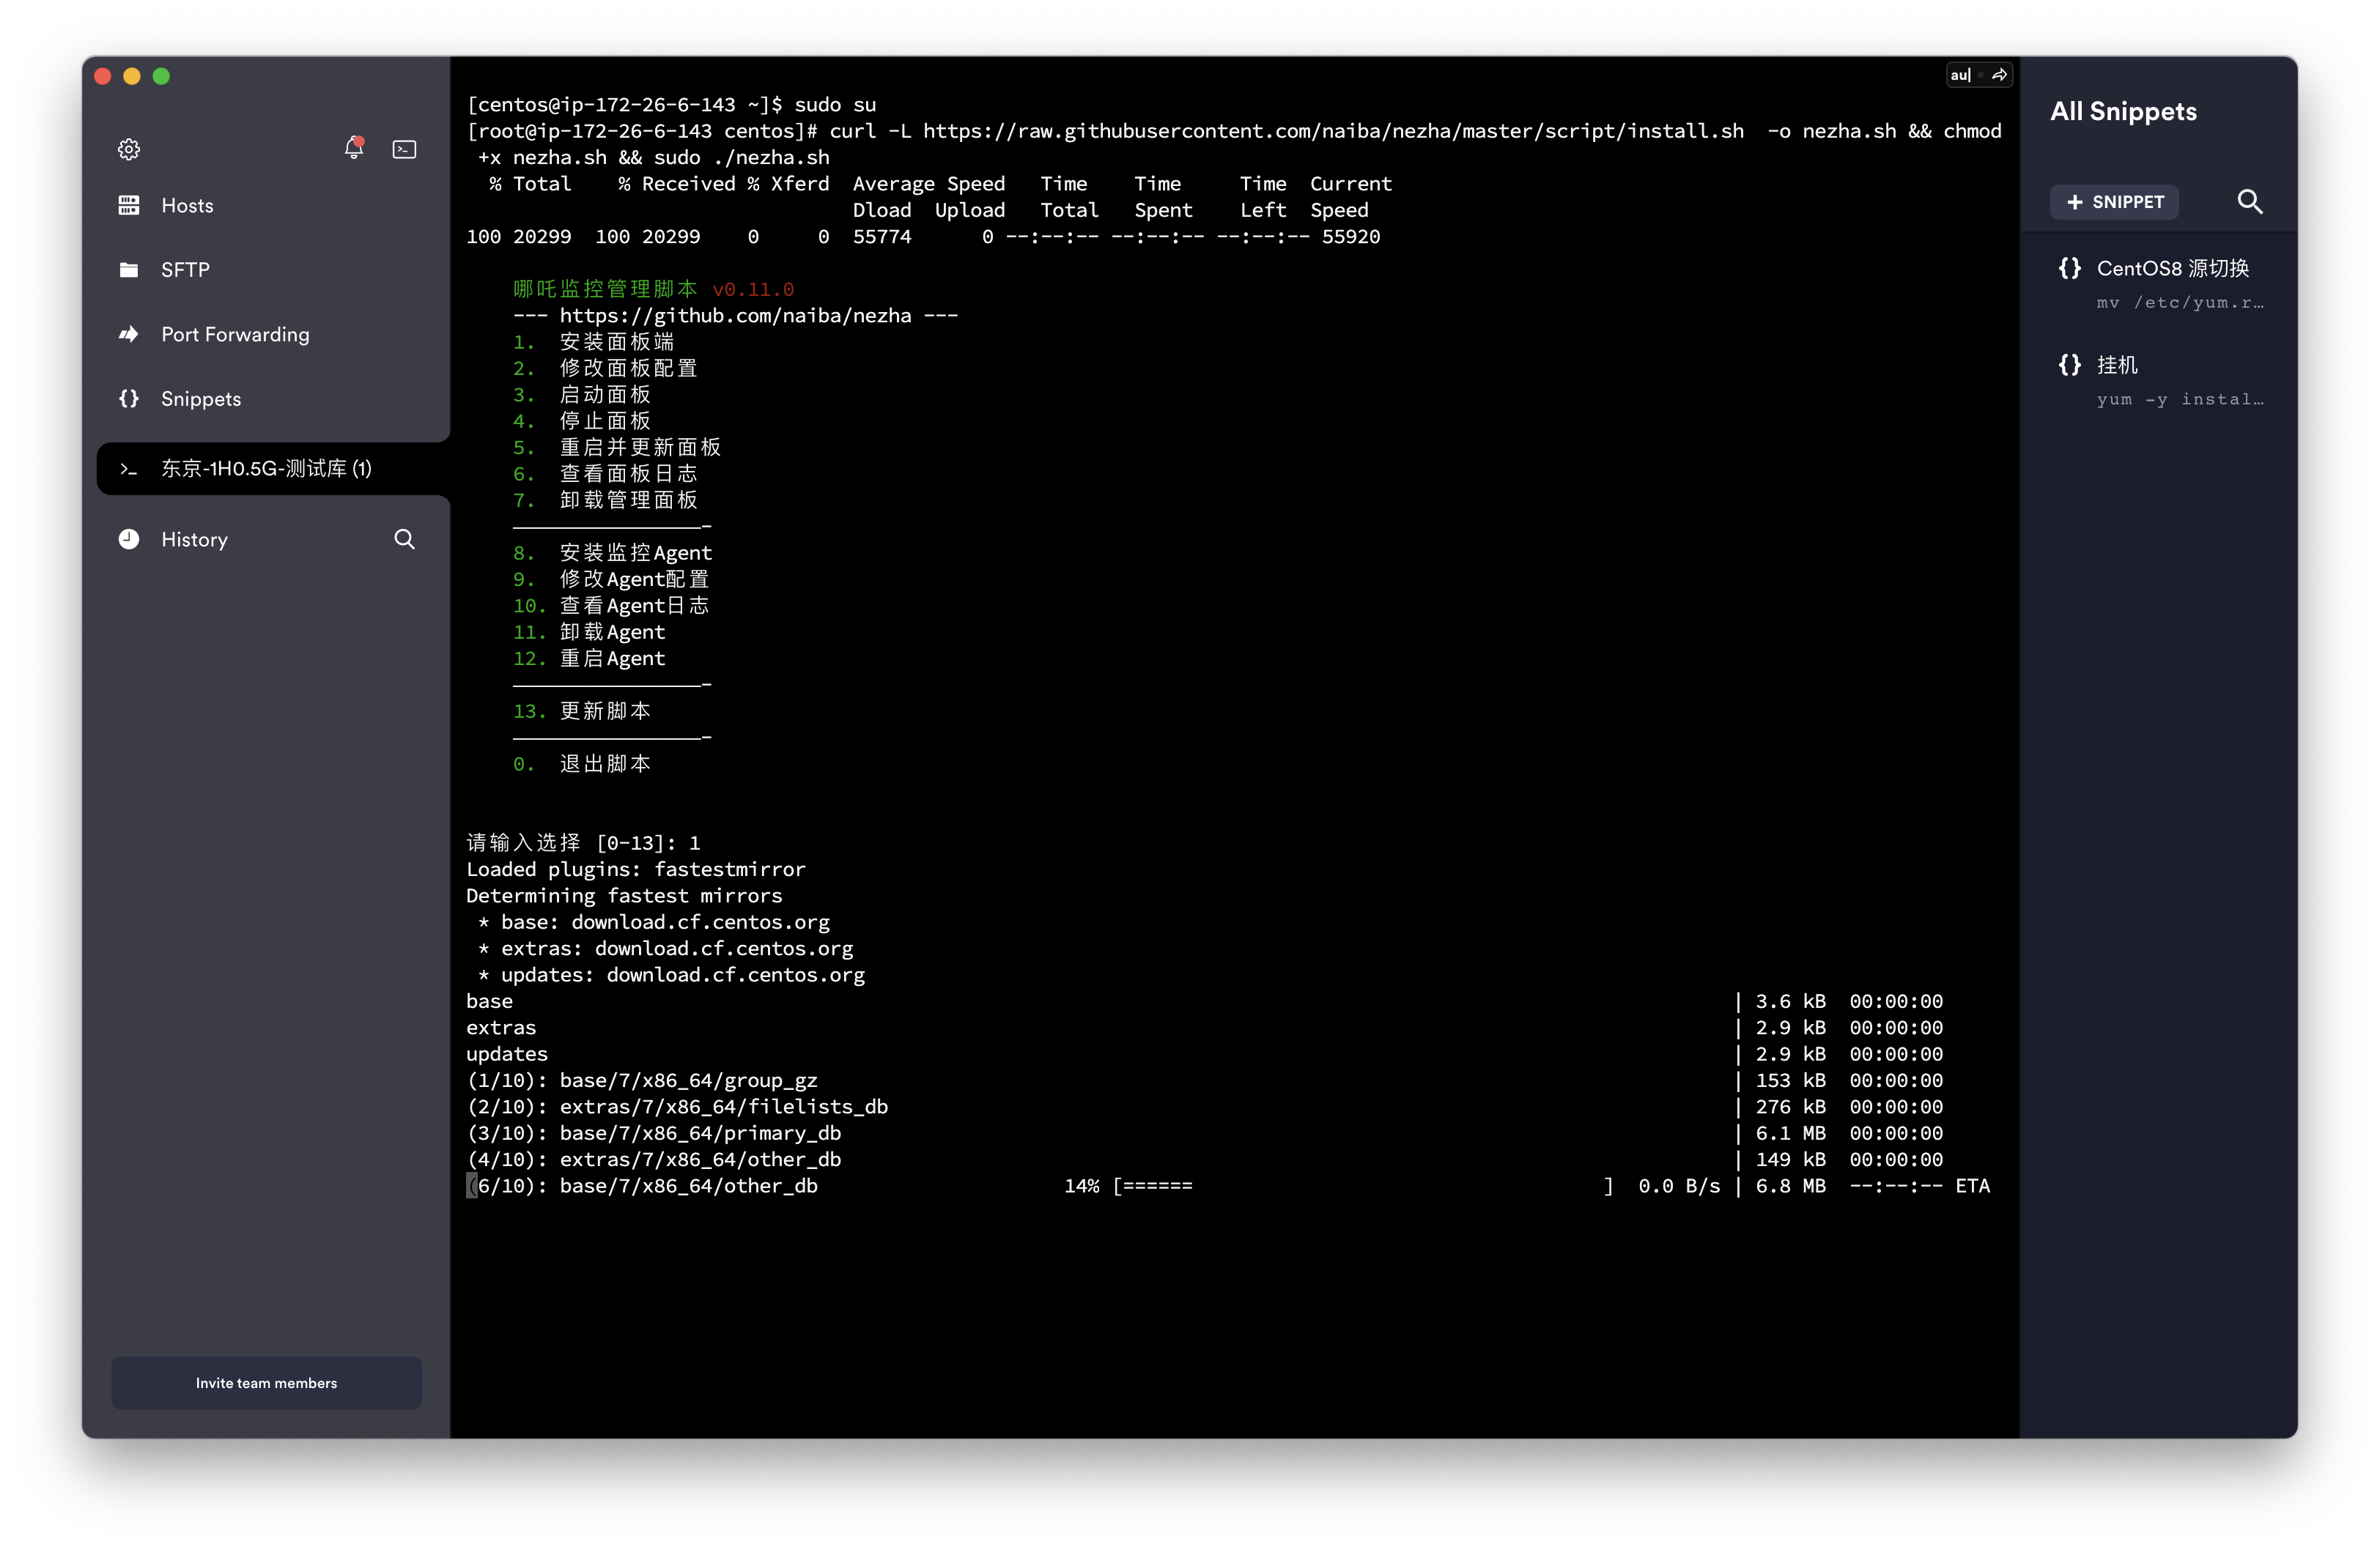Switch to the 东京-1H0.5G-测试库 (1) terminal tab
Image resolution: width=2380 pixels, height=1547 pixels.
[273, 469]
